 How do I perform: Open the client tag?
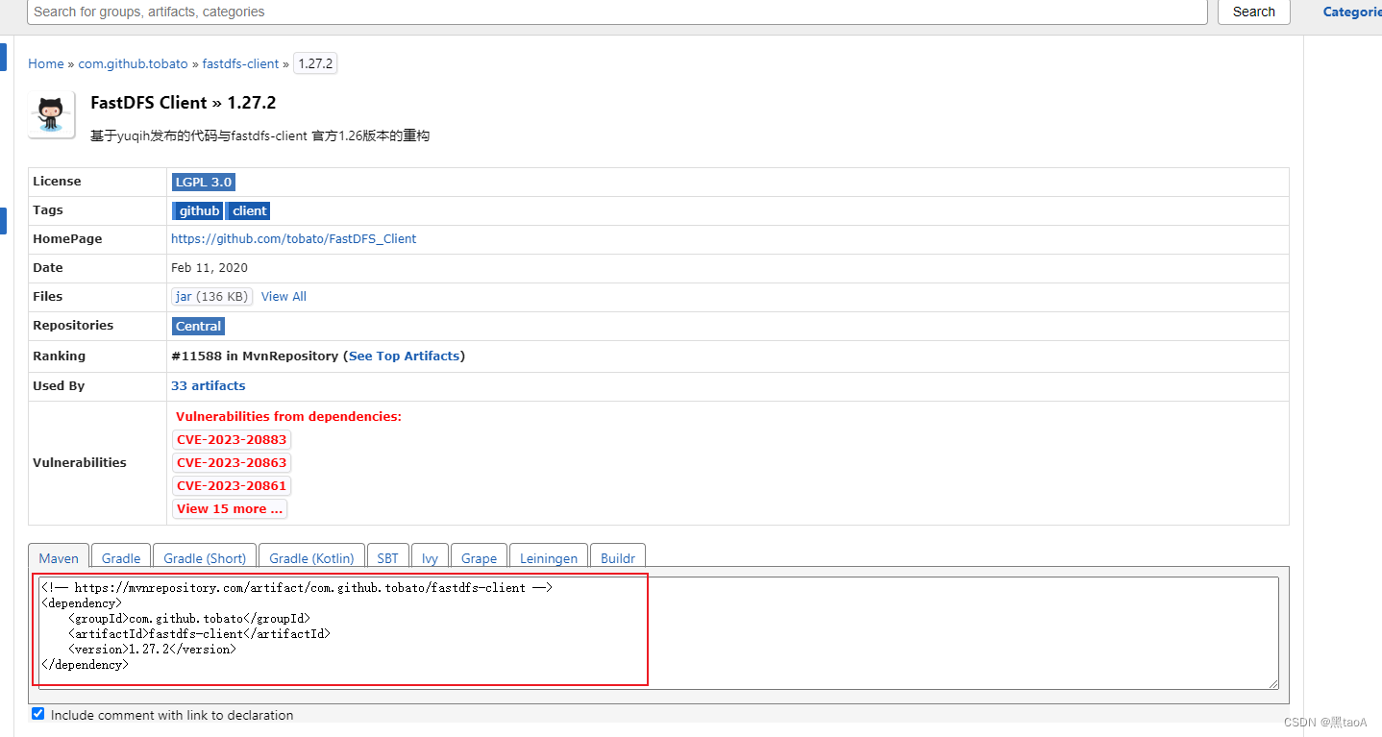[249, 210]
